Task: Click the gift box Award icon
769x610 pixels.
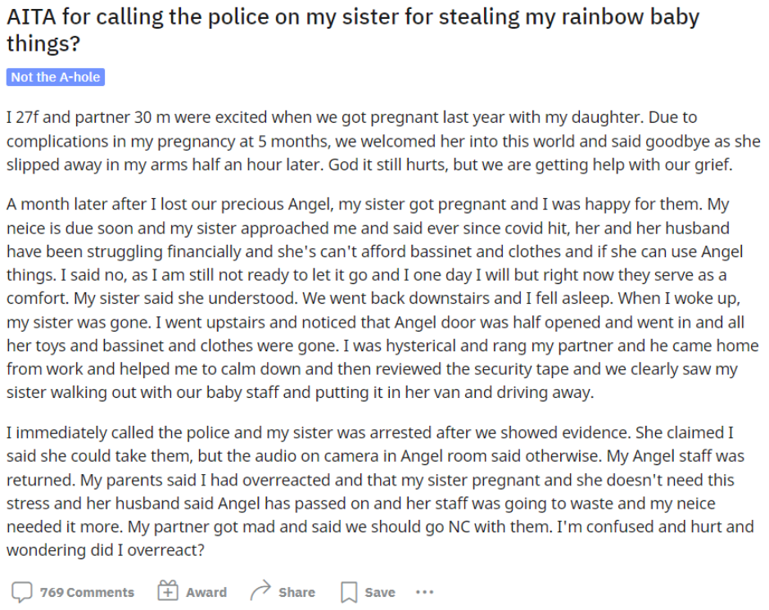Action: (167, 591)
